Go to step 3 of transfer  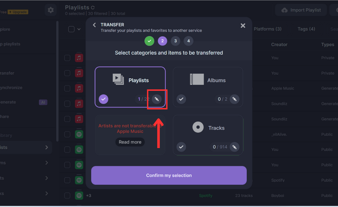(x=175, y=41)
